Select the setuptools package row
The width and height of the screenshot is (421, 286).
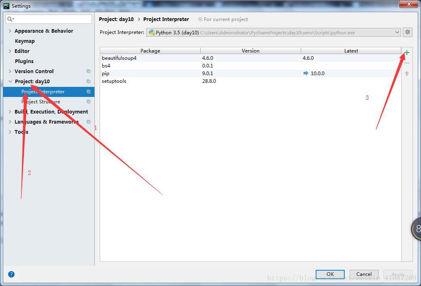click(251, 81)
